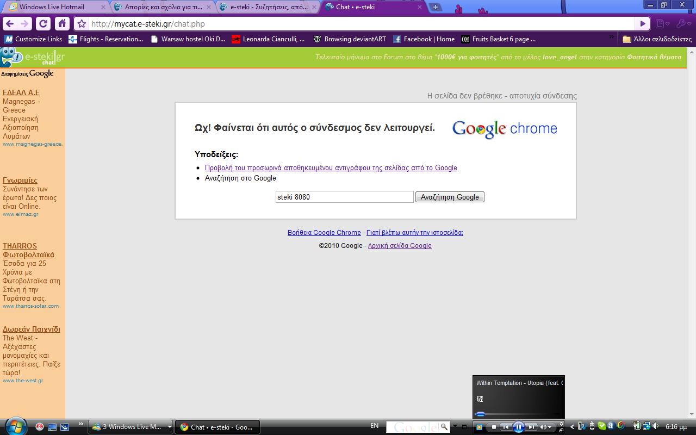Click the search field containing steki 8080
This screenshot has width=696, height=435.
344,197
